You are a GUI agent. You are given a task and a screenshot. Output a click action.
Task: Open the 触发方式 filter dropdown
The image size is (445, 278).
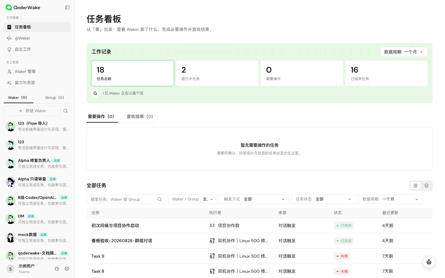coord(255,199)
